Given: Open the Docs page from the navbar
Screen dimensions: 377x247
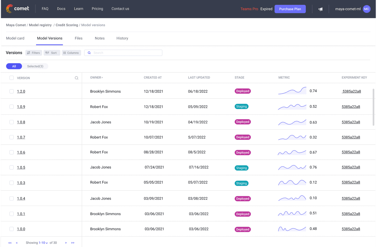Looking at the screenshot, I should point(61,9).
